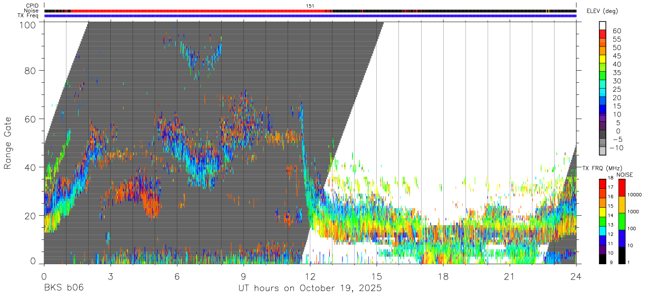The image size is (648, 299).
Task: Click the x-axis tick label '3'
Action: point(110,276)
